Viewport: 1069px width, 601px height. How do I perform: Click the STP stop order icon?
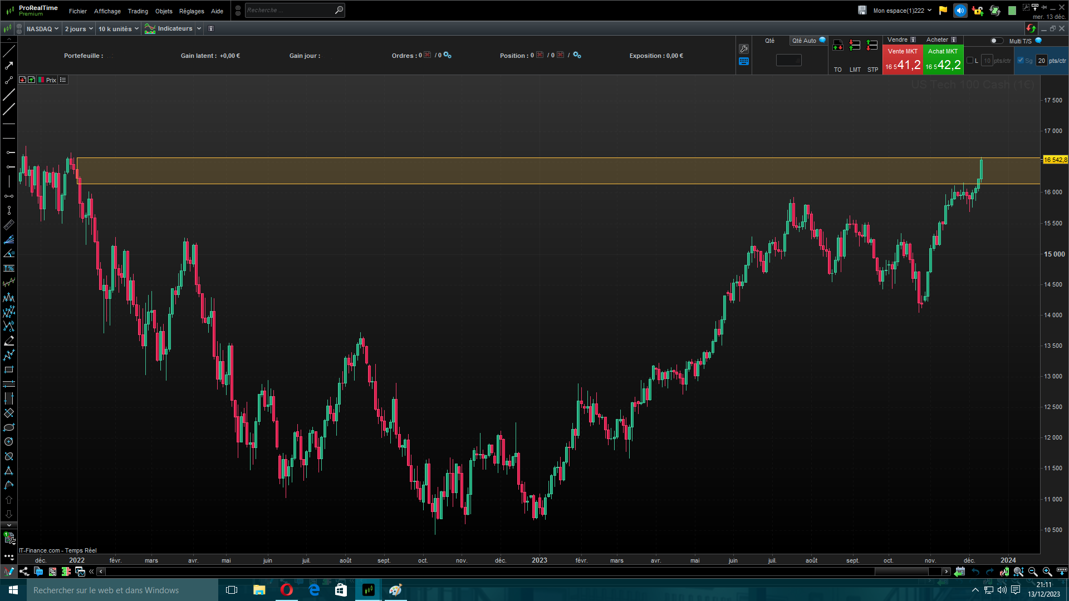pos(872,46)
